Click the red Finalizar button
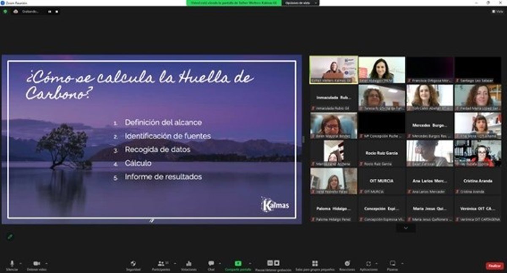Screen dimensions: 507x273 (494, 266)
